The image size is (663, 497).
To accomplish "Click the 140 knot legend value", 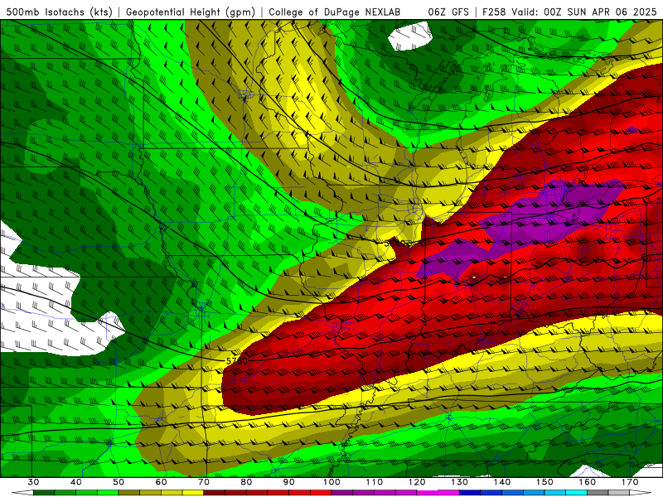I will [x=502, y=482].
